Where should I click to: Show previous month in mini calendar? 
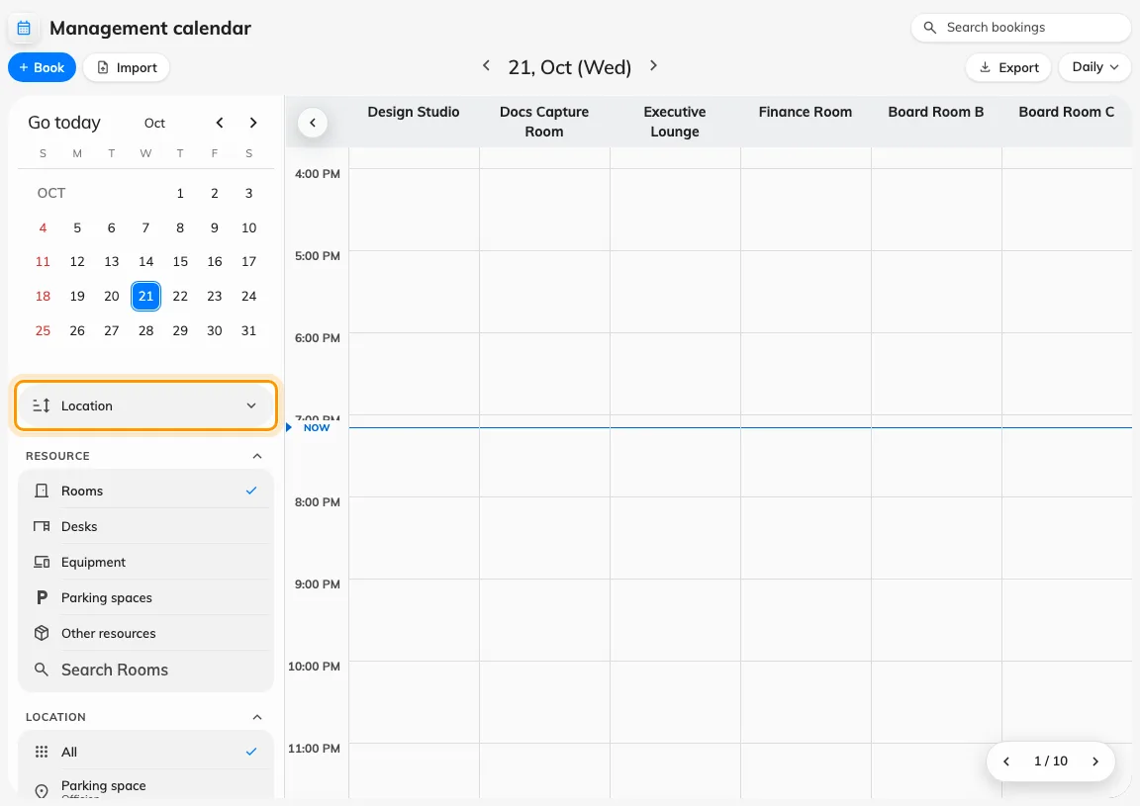pyautogui.click(x=220, y=123)
